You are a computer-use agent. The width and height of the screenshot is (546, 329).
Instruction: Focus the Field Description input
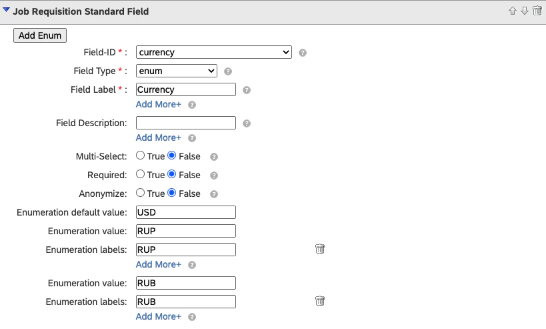click(x=186, y=123)
